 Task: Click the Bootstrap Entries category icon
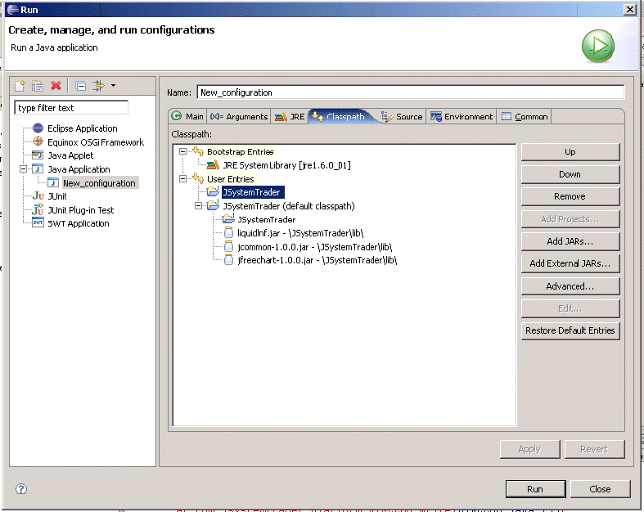click(x=198, y=151)
